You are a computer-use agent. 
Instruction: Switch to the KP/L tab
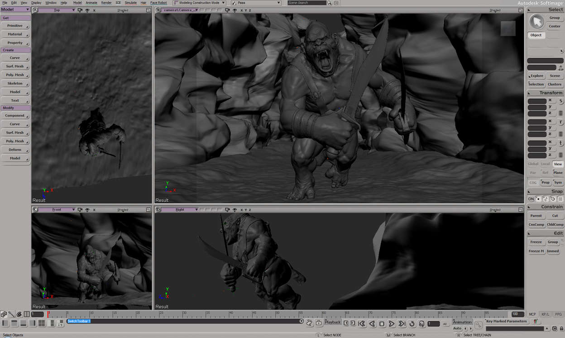545,314
